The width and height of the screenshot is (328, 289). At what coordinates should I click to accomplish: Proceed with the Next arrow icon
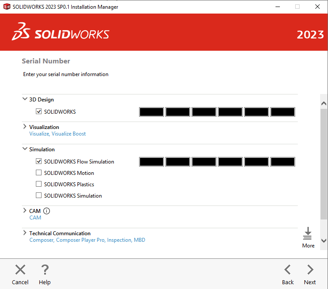(x=310, y=270)
